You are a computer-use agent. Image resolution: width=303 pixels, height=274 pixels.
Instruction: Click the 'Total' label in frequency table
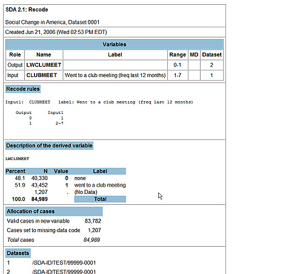click(100, 199)
